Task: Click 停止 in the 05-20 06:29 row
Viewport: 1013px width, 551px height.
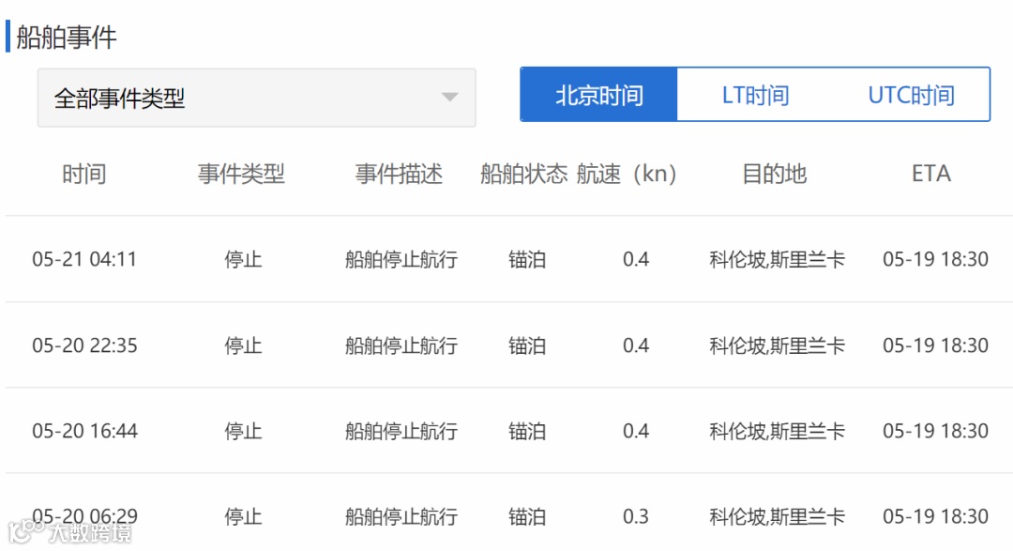Action: [x=243, y=516]
